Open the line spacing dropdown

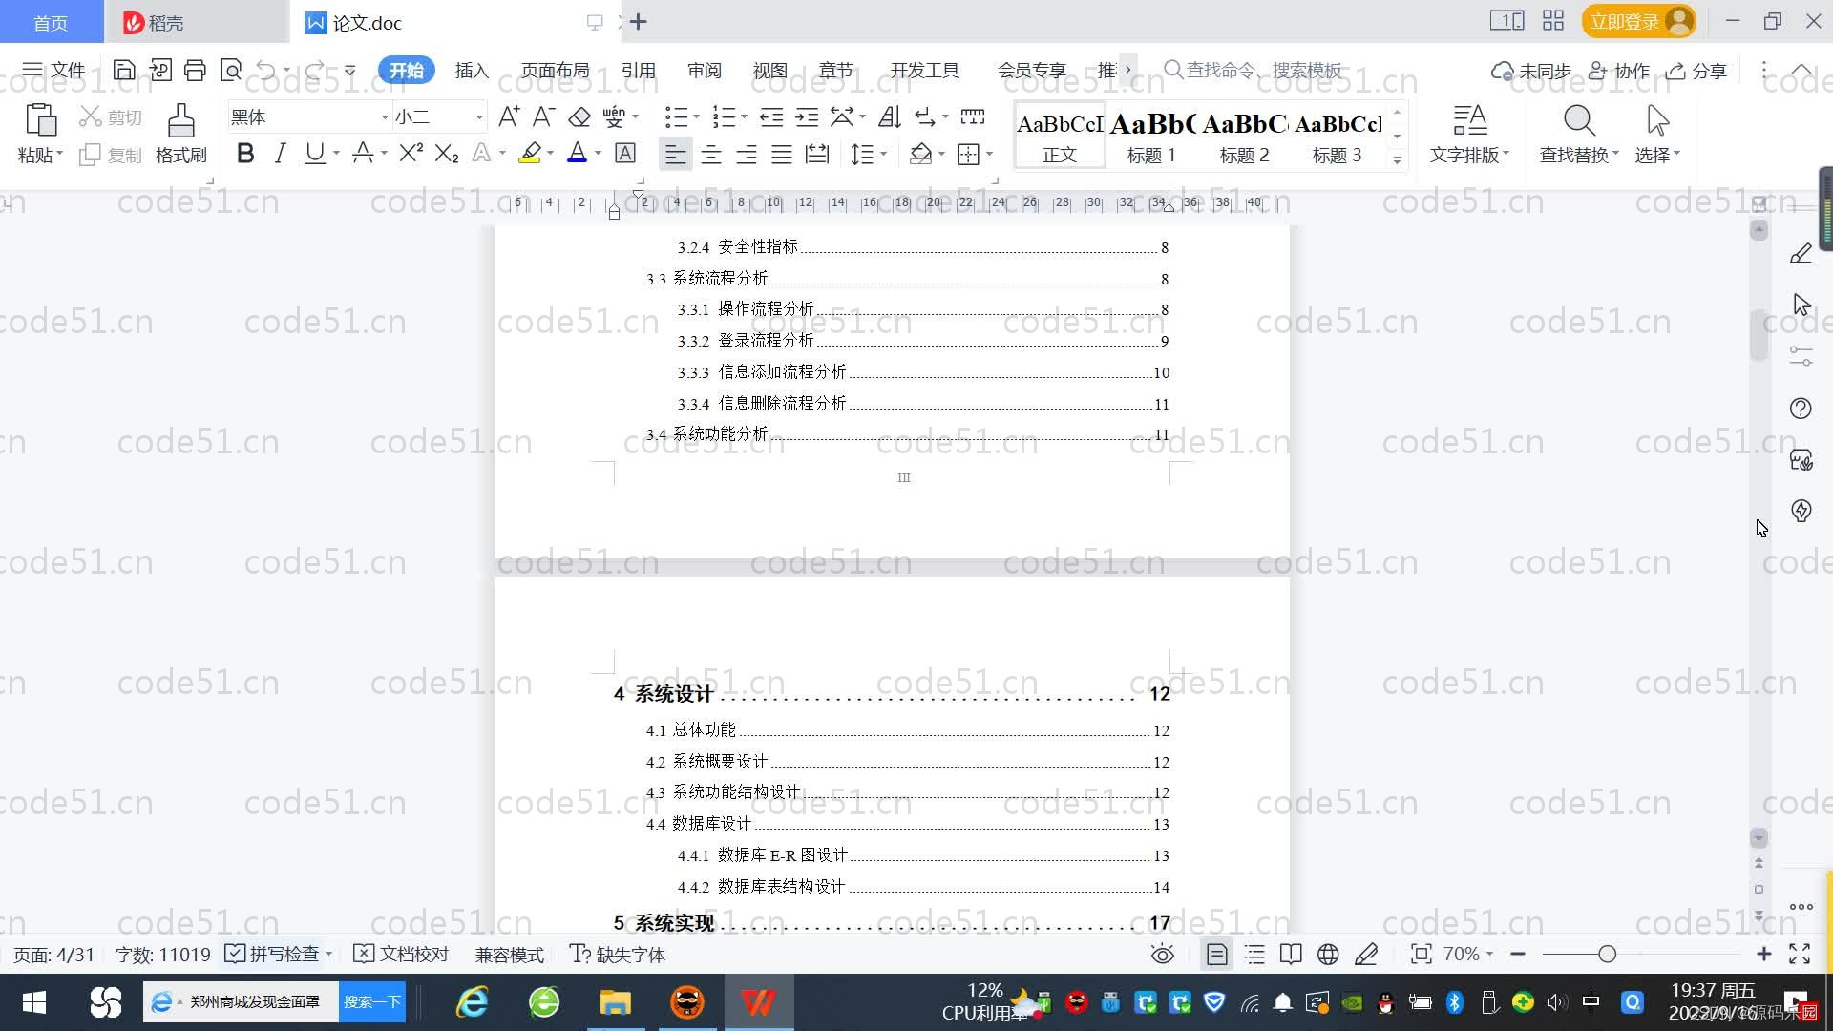coord(864,154)
